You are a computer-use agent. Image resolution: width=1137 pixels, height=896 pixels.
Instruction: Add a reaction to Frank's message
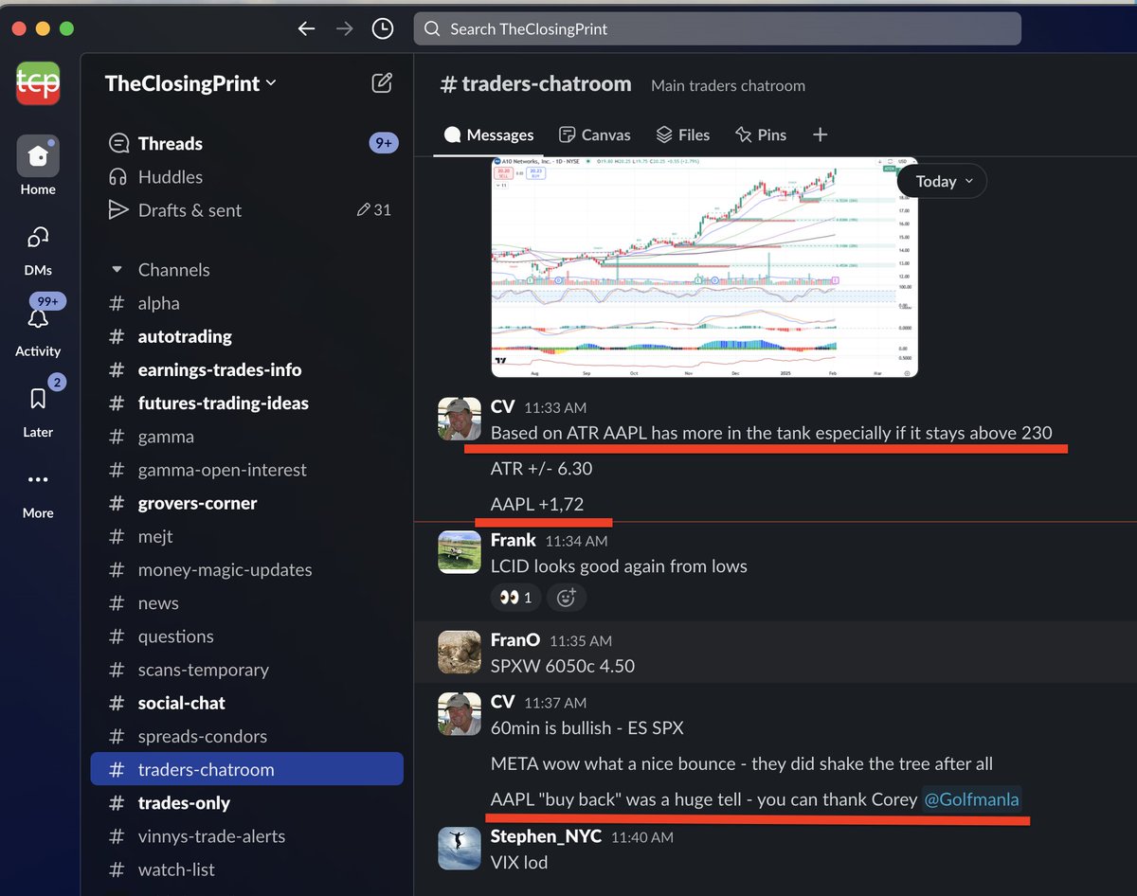[567, 598]
